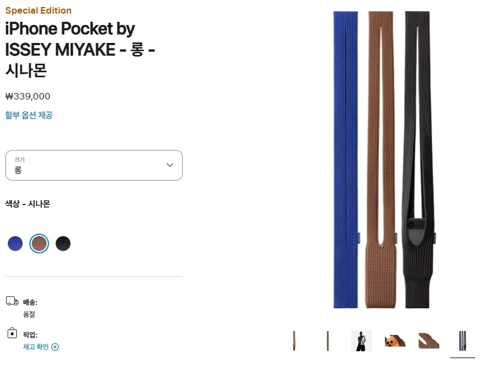Click the cinnamon iPhone Pocket product image
Screen dimensions: 485x367
(x=381, y=159)
